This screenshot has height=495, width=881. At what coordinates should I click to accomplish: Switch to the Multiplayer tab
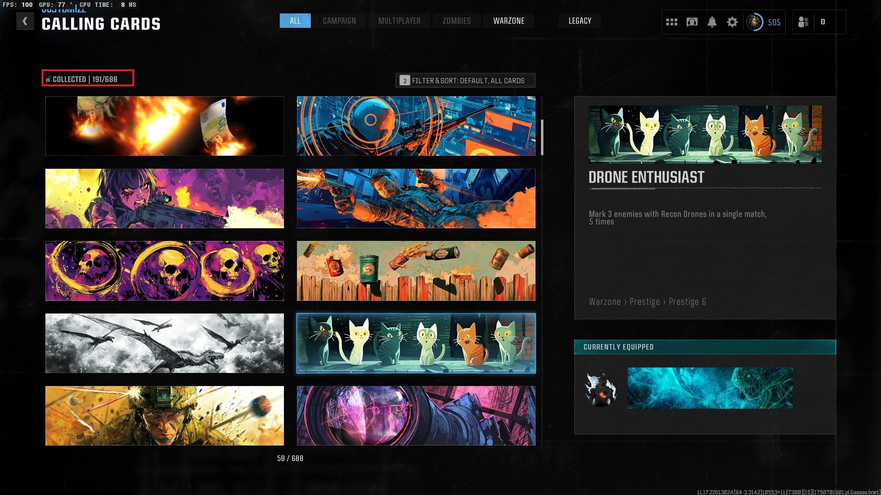[x=399, y=21]
